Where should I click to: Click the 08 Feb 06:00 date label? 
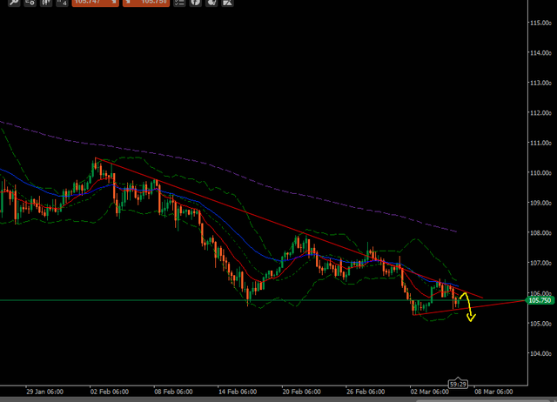tap(173, 392)
